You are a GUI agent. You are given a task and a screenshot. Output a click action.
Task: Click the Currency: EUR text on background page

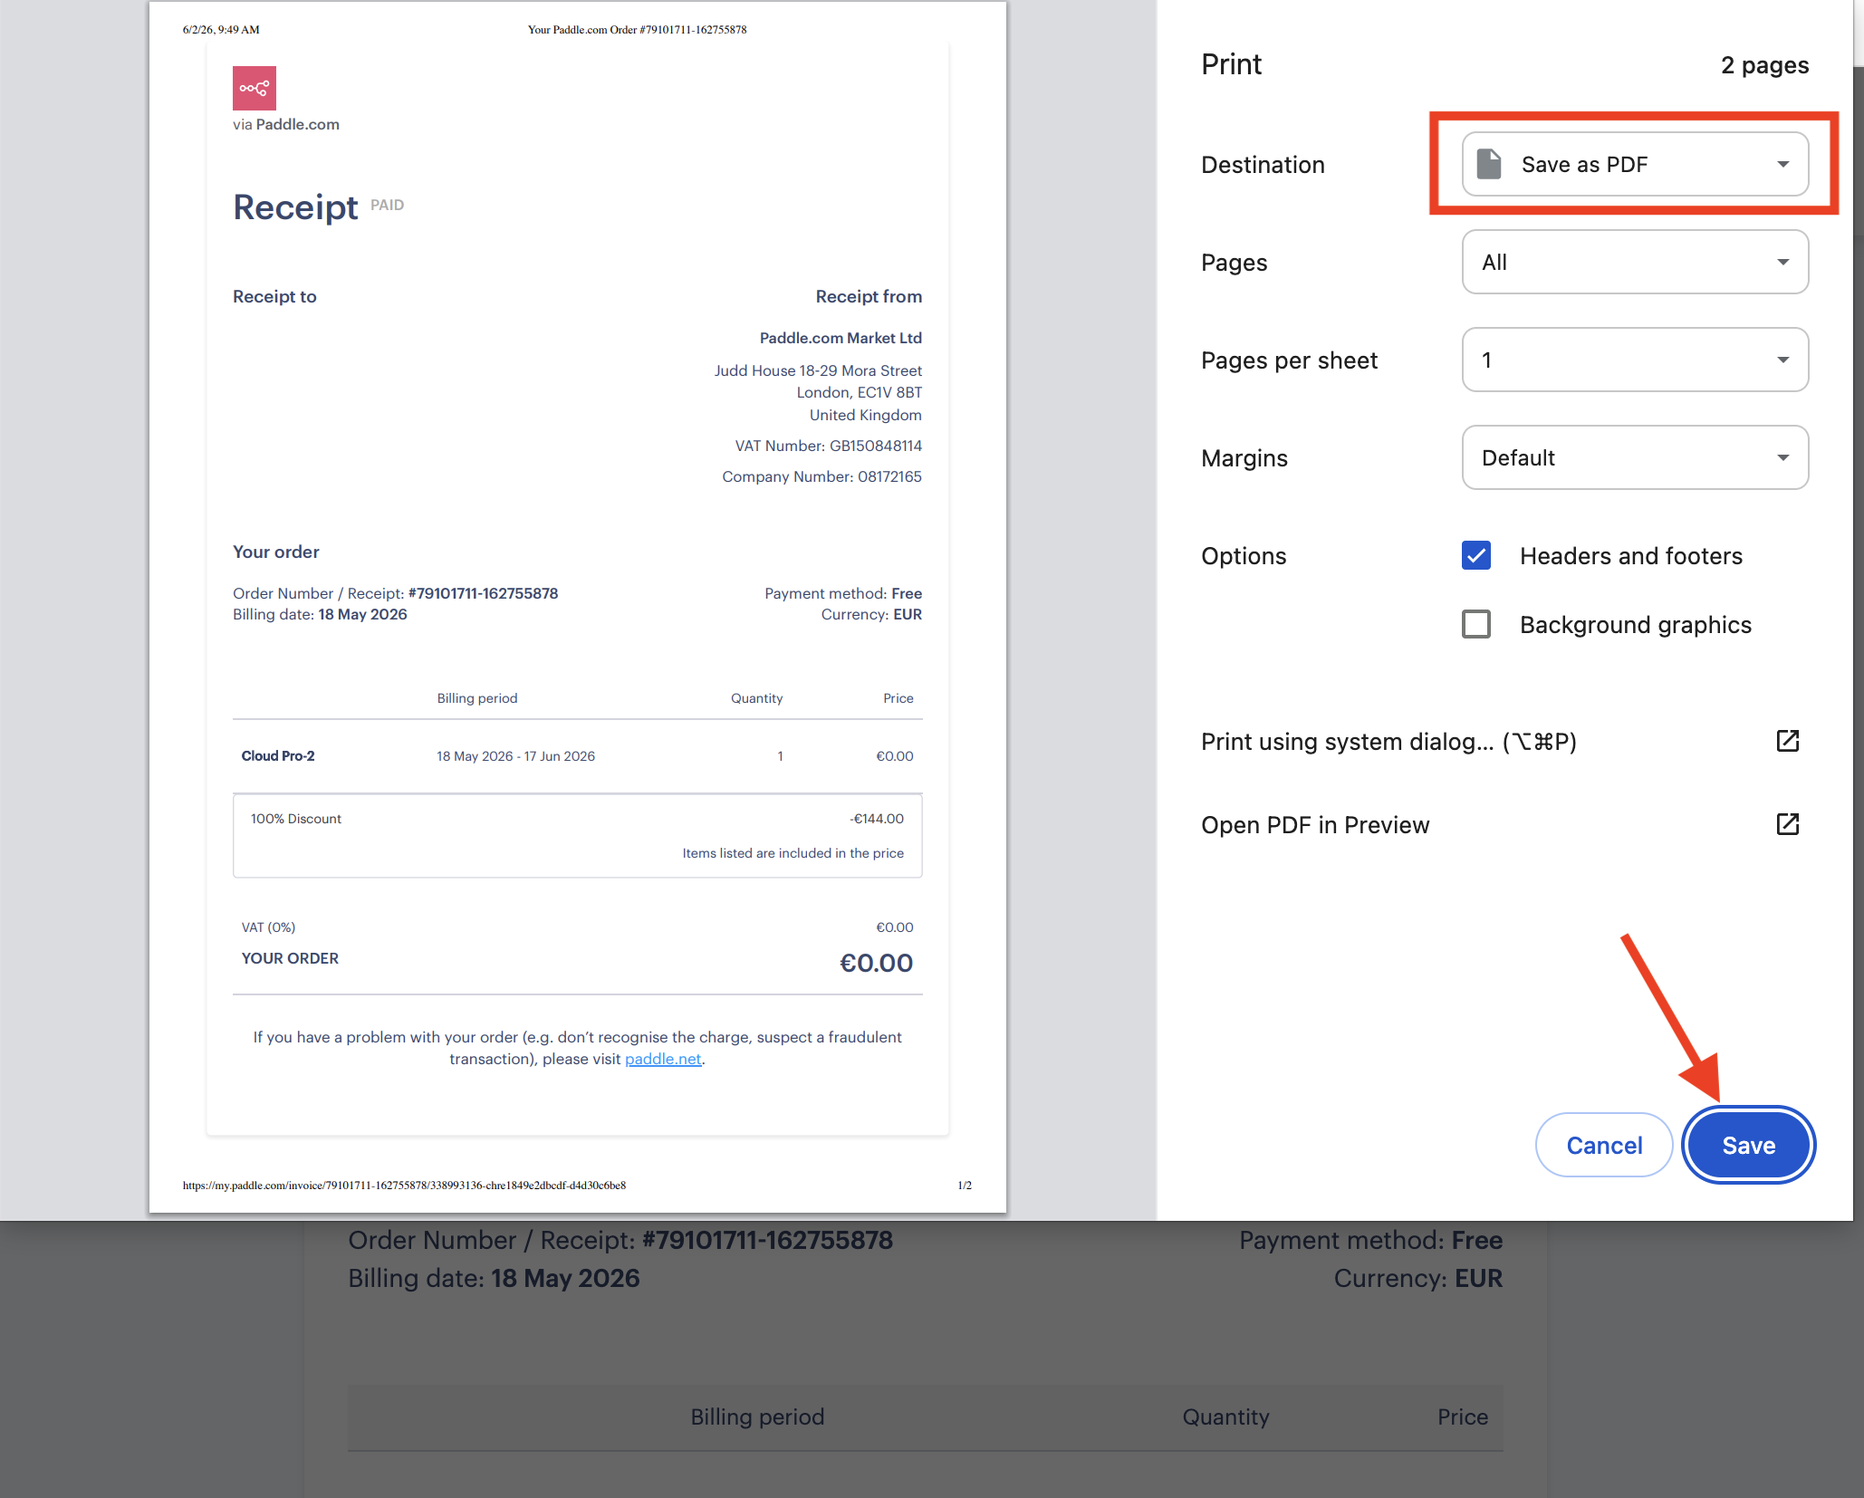pos(1417,1278)
